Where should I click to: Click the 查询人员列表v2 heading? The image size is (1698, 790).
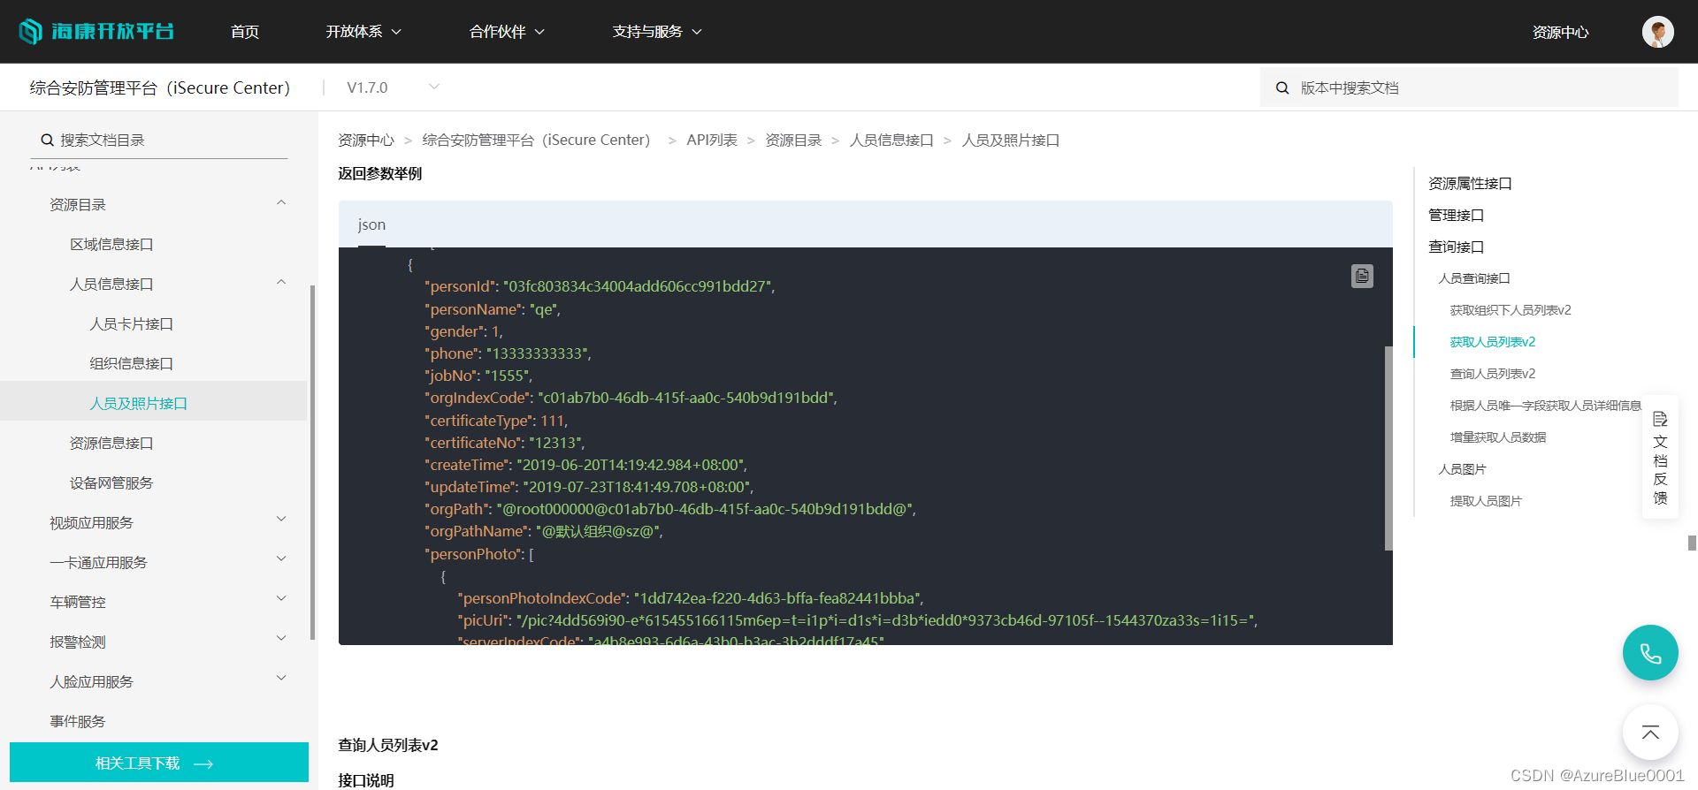tap(388, 745)
